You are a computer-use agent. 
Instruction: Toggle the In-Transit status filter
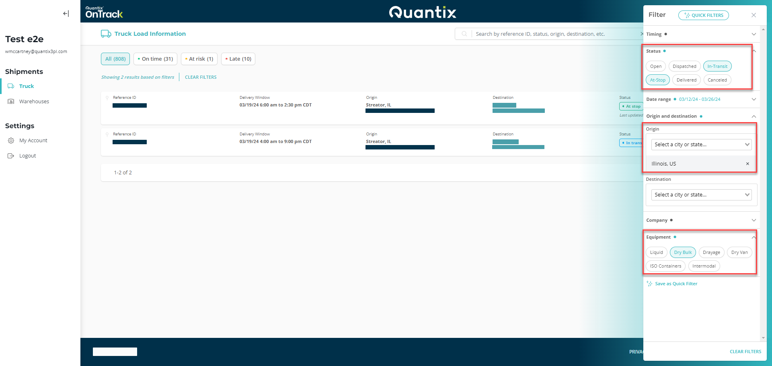[x=717, y=66]
